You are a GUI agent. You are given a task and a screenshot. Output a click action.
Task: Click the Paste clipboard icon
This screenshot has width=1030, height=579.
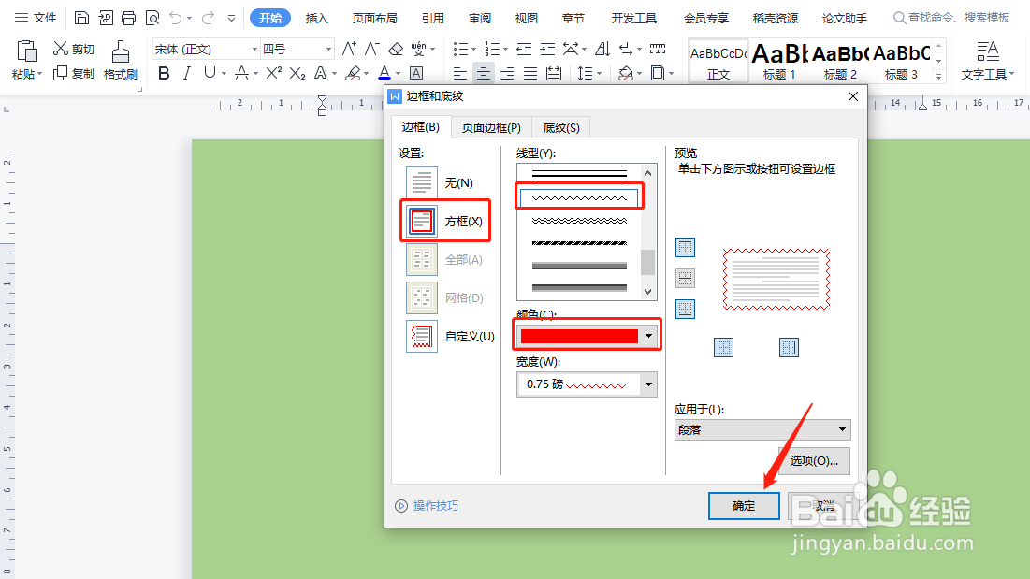point(27,51)
